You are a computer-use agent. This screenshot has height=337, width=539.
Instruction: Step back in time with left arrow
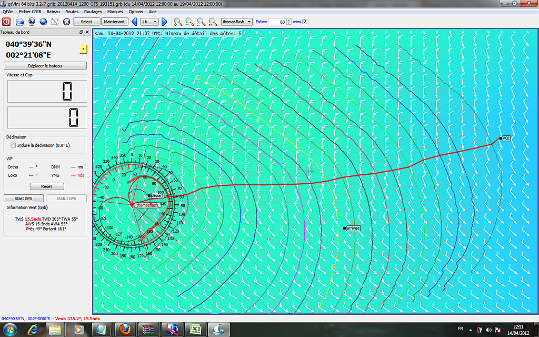[x=134, y=22]
